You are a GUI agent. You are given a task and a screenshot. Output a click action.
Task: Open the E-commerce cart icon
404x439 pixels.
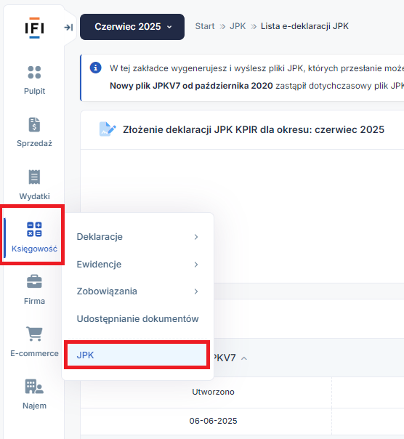pos(34,334)
